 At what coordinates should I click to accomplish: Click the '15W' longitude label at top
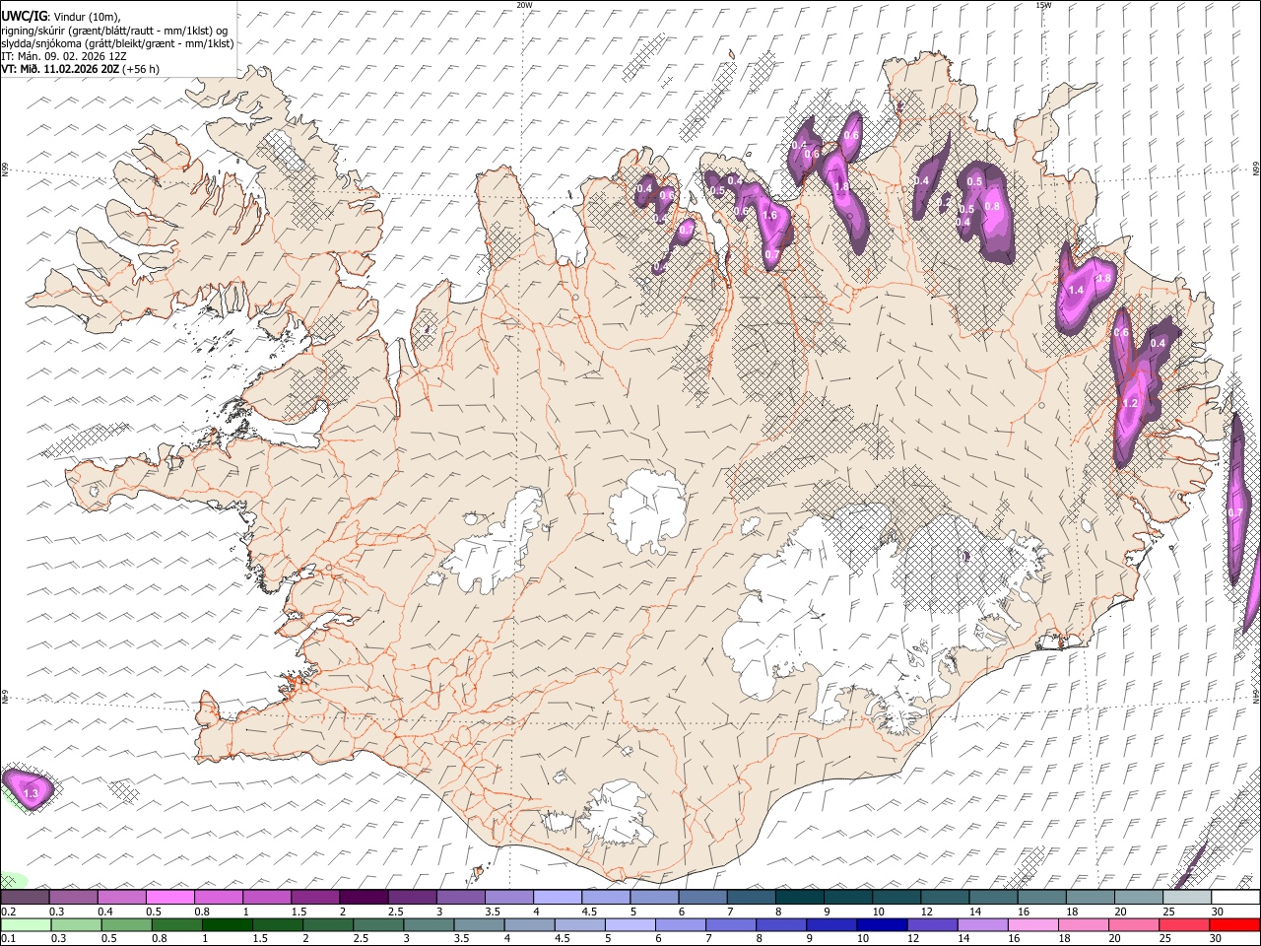pos(1043,5)
